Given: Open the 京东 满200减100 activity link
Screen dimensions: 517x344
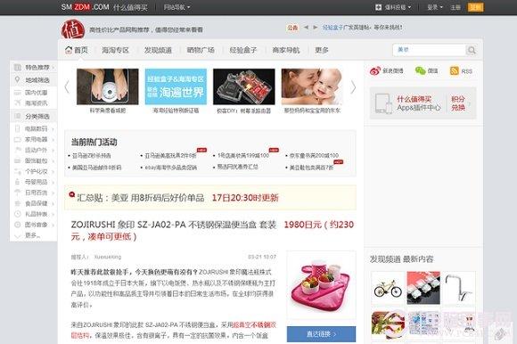Looking at the screenshot, I should [x=314, y=155].
